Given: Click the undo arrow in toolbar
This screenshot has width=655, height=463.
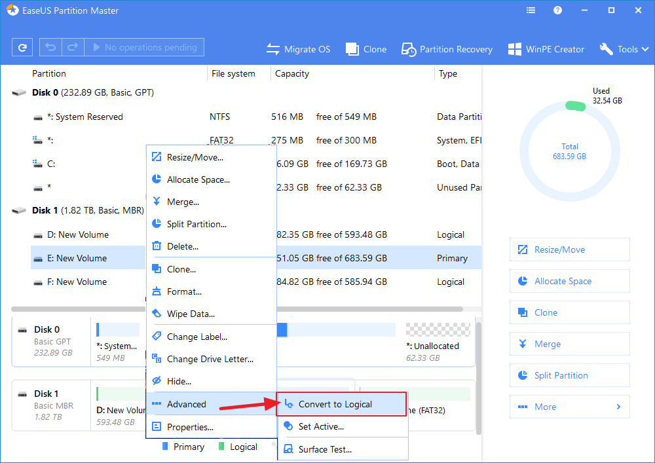Looking at the screenshot, I should [50, 48].
